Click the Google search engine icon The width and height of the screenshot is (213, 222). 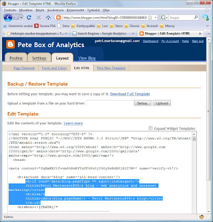(x=163, y=18)
